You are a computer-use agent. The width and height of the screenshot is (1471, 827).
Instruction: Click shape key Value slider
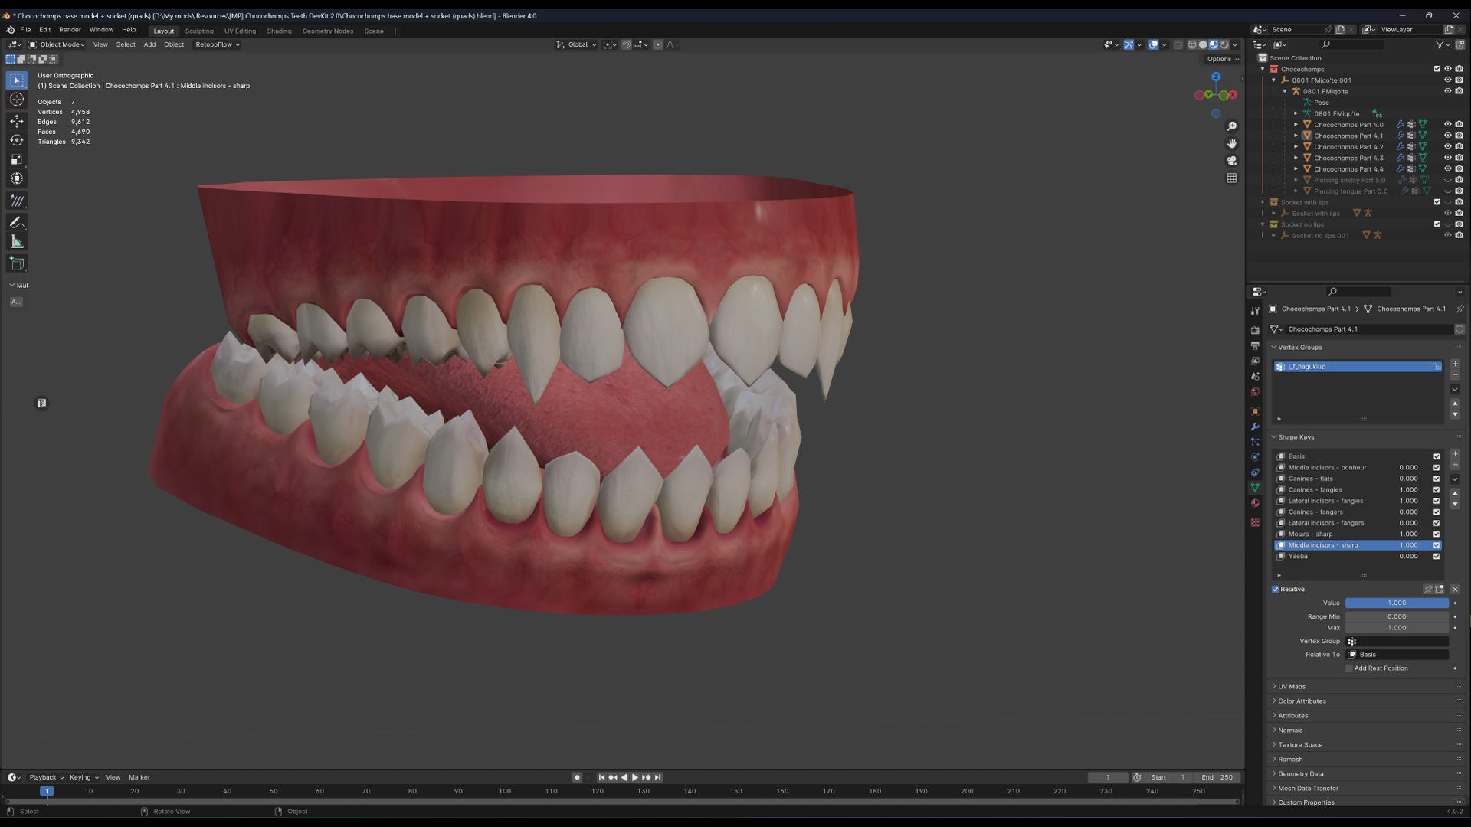[x=1397, y=603]
